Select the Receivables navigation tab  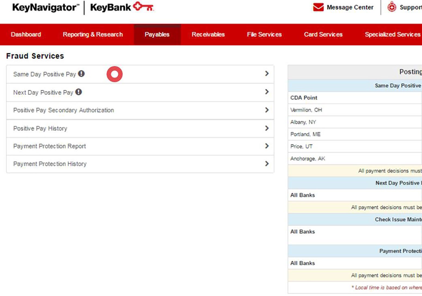pyautogui.click(x=208, y=34)
